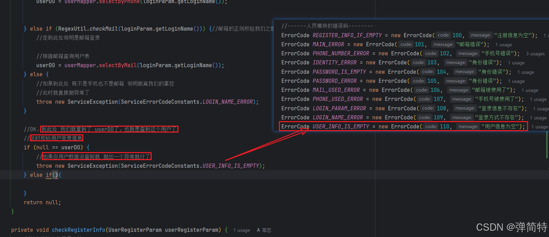Image resolution: width=549 pixels, height=237 pixels.
Task: Open the 3 usages hint beside PHONE_NUMBER_ERROR
Action: coord(535,54)
